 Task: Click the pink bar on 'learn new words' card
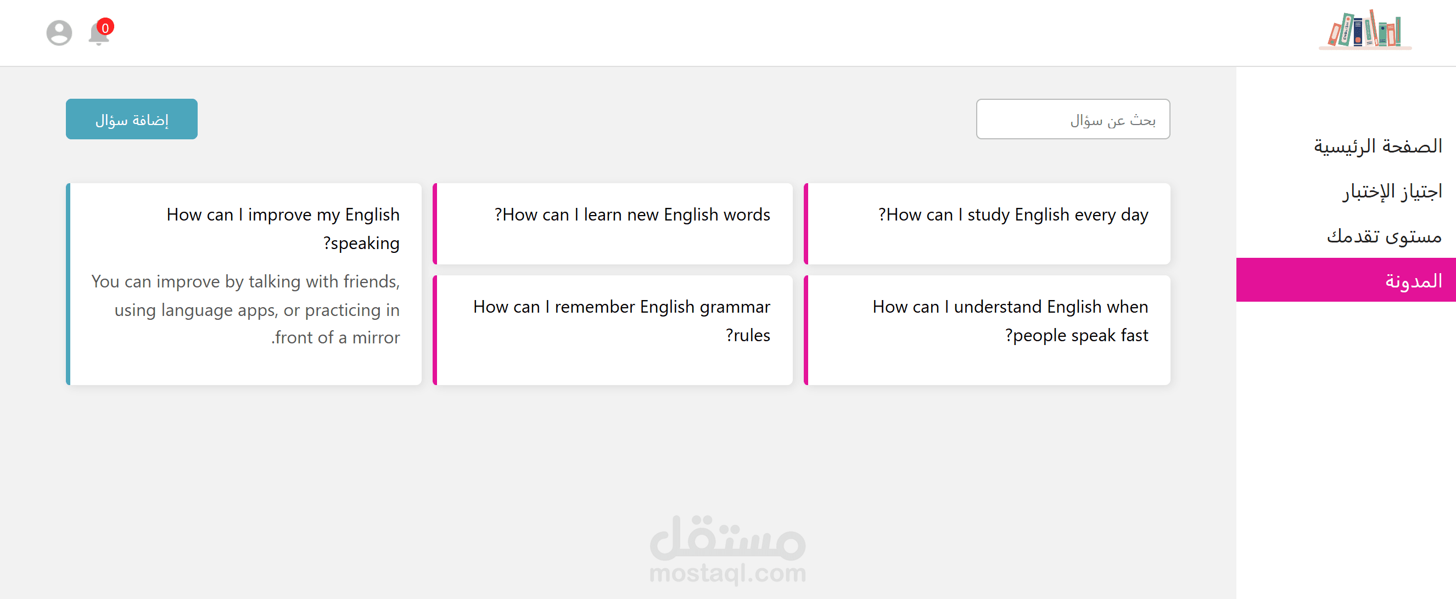point(435,224)
